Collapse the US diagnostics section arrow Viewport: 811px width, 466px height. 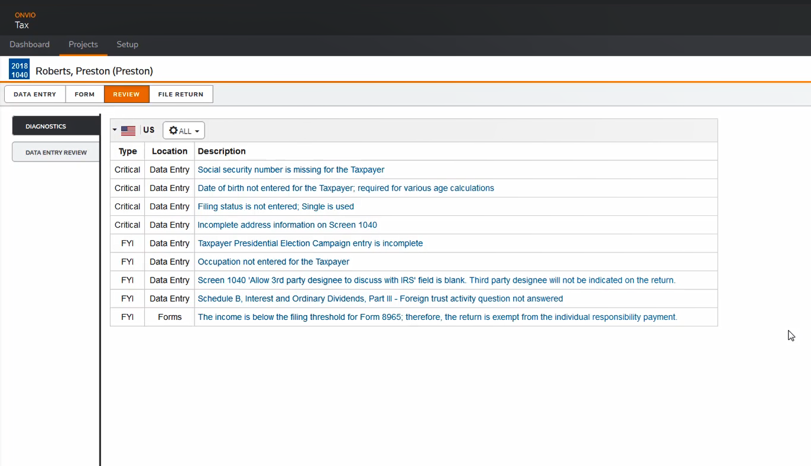(115, 130)
